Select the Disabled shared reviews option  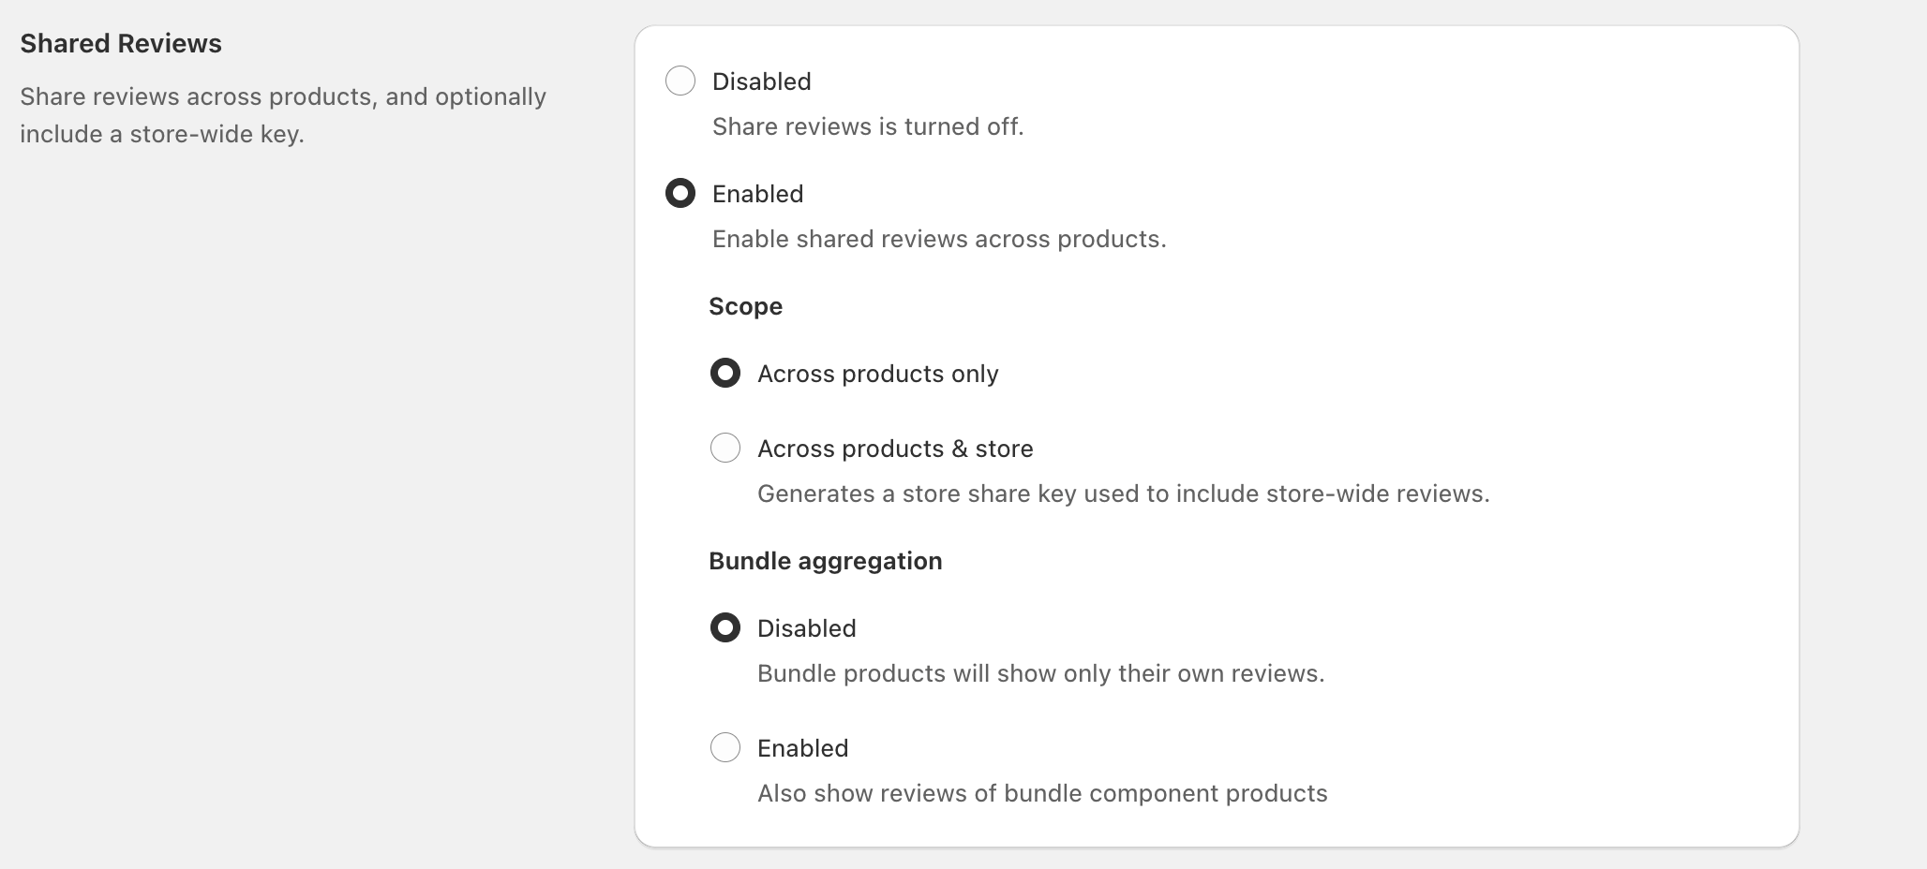(x=680, y=81)
